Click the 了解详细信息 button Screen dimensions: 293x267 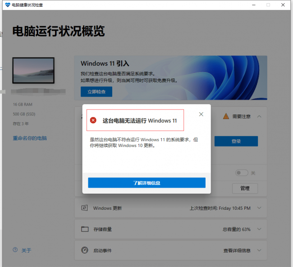(146, 183)
